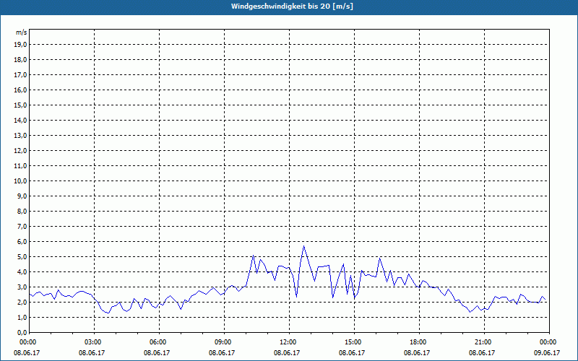Click the "3,0" y-axis label

tap(22, 287)
